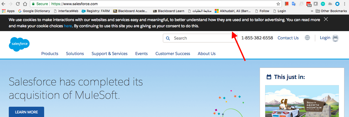This screenshot has width=349, height=117.
Task: Click the magnifier icon in Search box
Action: 168,38
